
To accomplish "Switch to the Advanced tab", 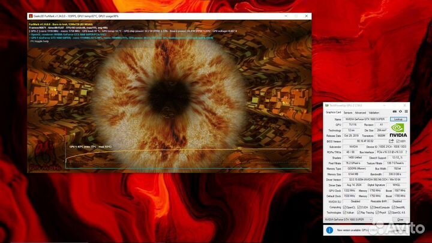I will (360, 112).
